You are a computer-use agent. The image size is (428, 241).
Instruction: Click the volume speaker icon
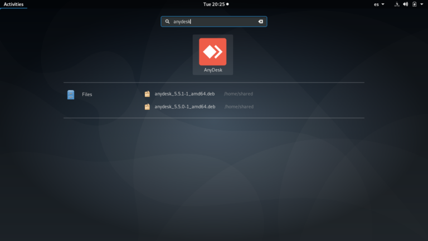pyautogui.click(x=406, y=4)
